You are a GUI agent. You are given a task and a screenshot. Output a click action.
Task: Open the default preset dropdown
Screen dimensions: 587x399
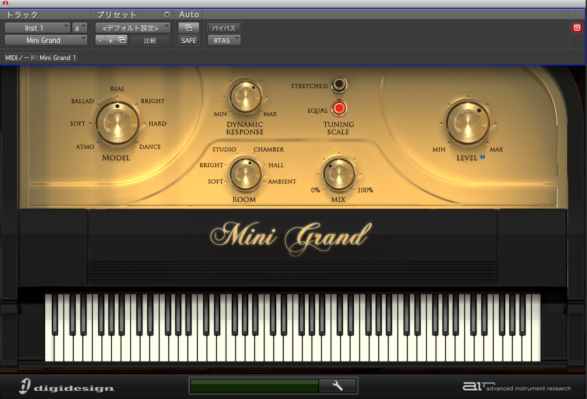click(132, 28)
